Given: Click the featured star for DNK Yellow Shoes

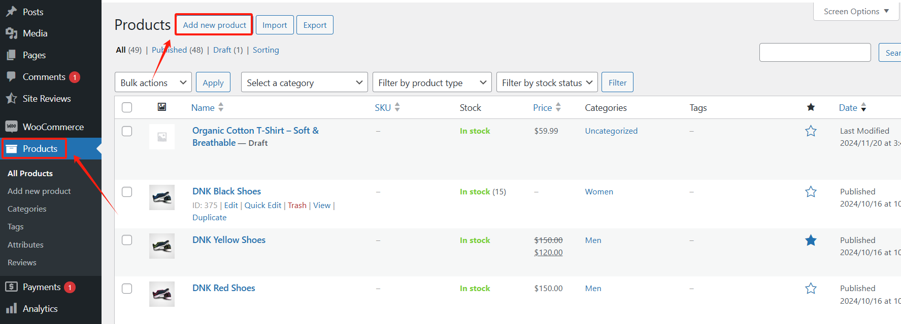Looking at the screenshot, I should [x=811, y=240].
